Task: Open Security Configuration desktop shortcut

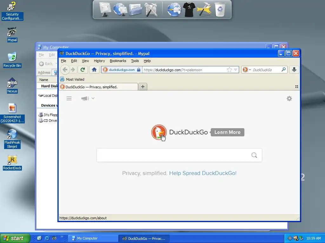Action: [x=12, y=11]
